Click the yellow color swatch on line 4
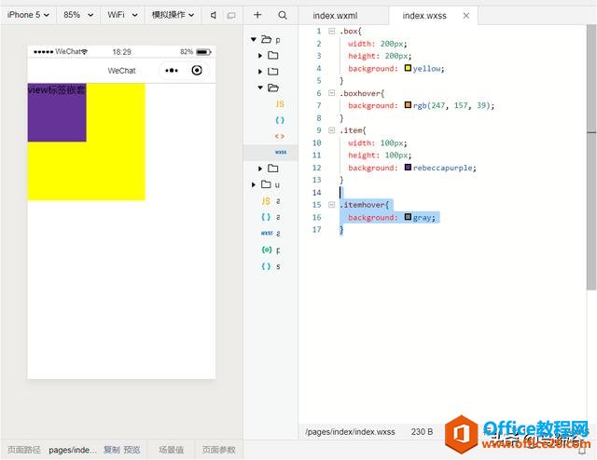 (409, 68)
